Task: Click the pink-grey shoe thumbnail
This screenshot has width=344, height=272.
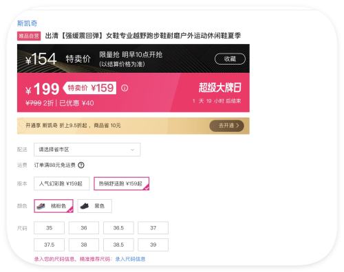Action: point(41,205)
